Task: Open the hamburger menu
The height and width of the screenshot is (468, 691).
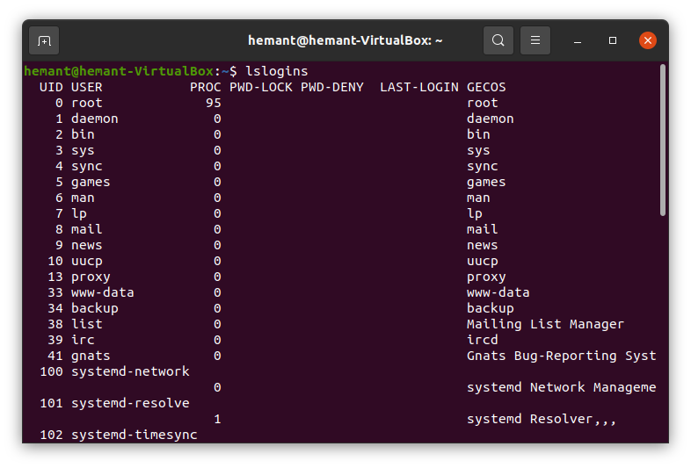Action: (x=535, y=40)
